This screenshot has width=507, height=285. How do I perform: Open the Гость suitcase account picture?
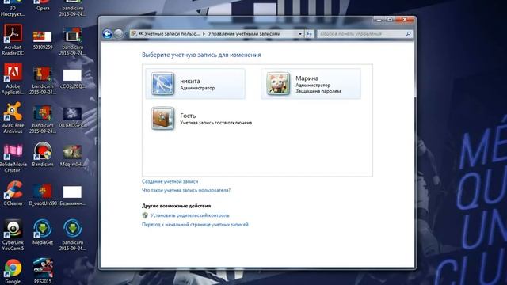coord(162,118)
